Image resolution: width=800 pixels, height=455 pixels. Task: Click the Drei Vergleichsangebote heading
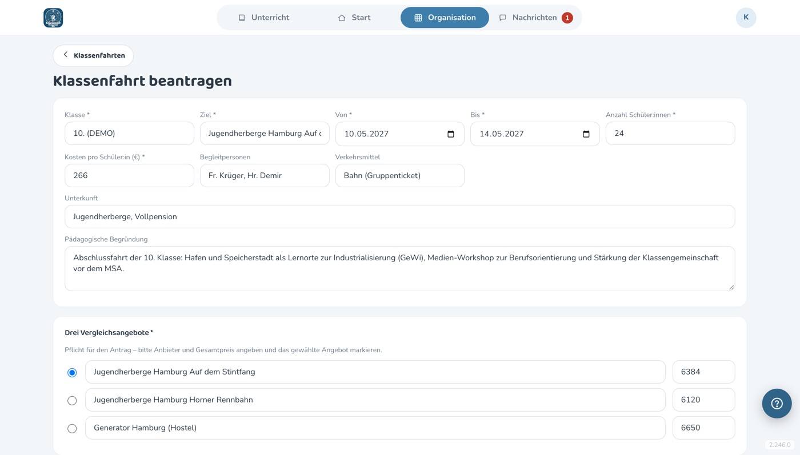coord(109,332)
